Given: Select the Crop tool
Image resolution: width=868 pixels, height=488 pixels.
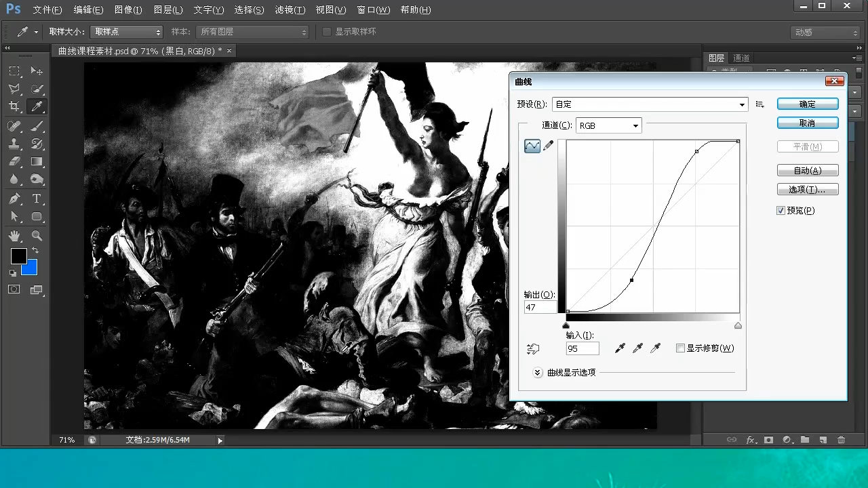Looking at the screenshot, I should point(14,106).
